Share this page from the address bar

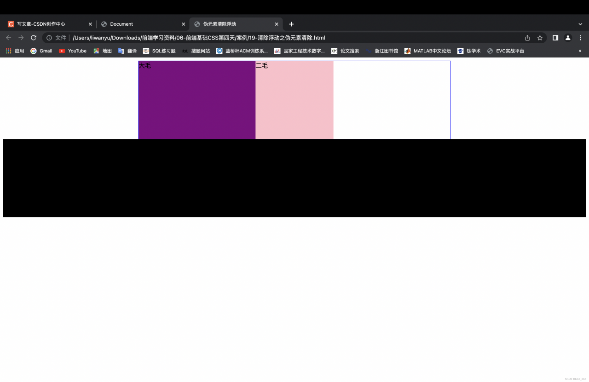click(x=527, y=38)
